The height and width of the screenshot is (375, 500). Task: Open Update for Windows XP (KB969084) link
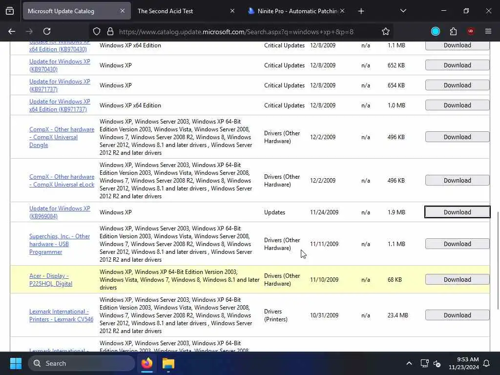click(60, 212)
